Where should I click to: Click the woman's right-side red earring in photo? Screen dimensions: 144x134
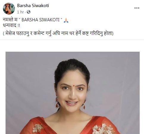84,105
